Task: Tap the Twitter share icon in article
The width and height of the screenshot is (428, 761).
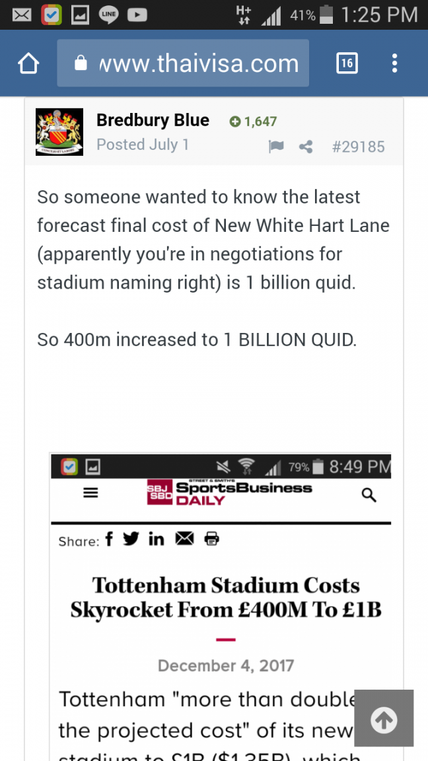Action: coord(131,538)
